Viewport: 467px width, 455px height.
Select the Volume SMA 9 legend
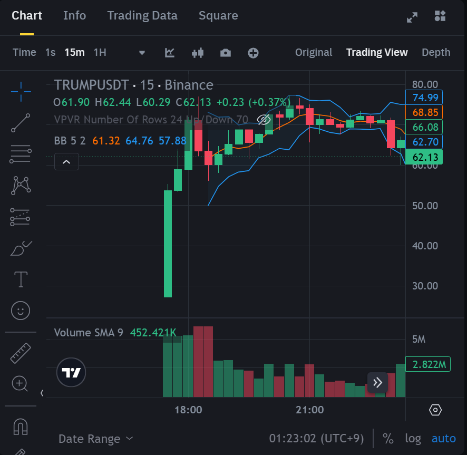pyautogui.click(x=115, y=333)
